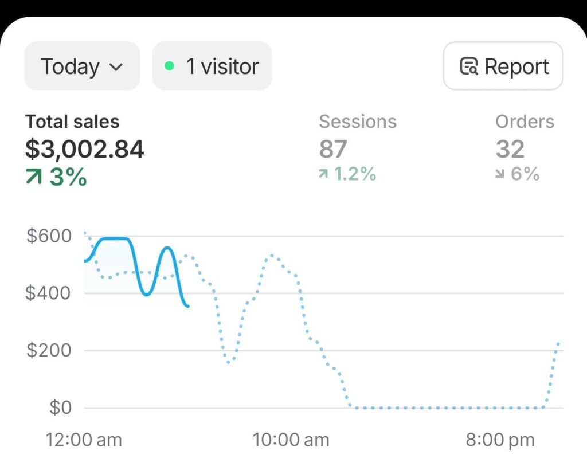The width and height of the screenshot is (587, 474).
Task: Select the Total sales metric tab
Action: [72, 122]
